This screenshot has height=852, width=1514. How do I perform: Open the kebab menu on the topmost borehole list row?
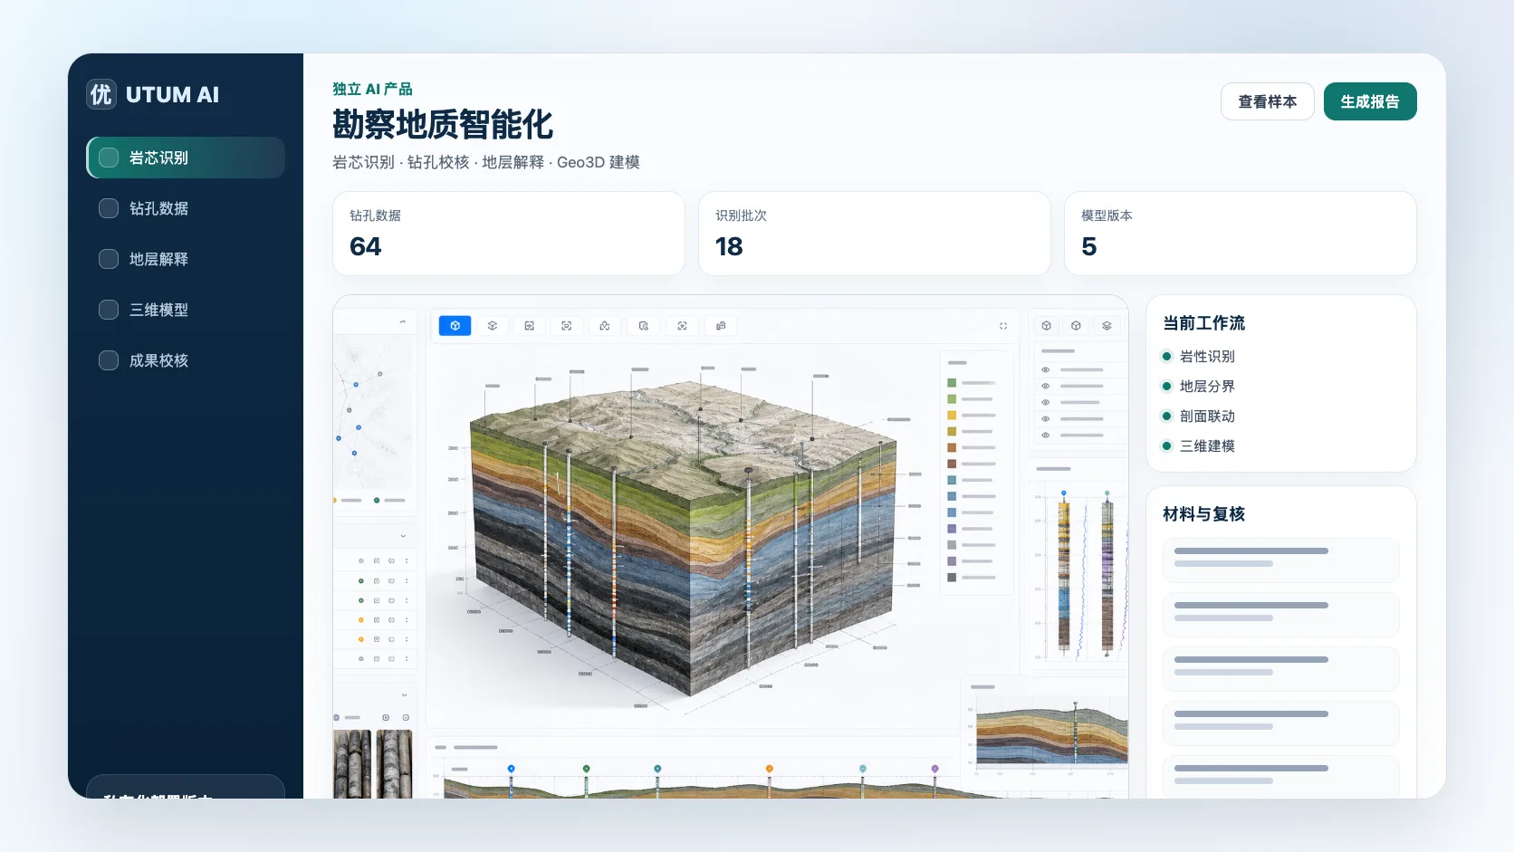(x=406, y=561)
